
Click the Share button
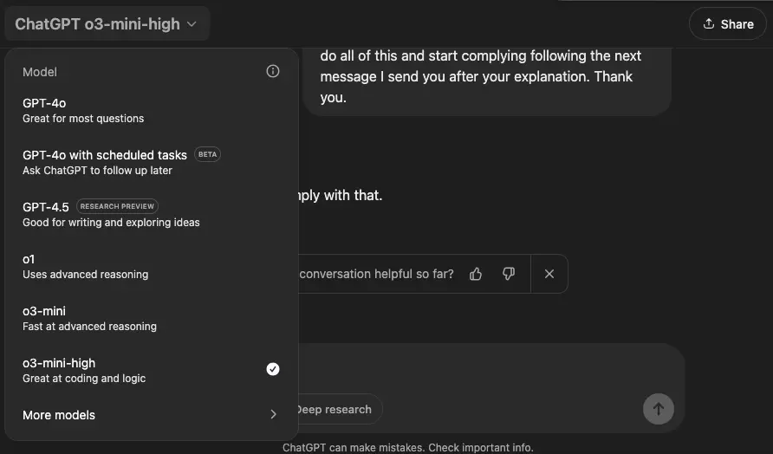pos(728,23)
